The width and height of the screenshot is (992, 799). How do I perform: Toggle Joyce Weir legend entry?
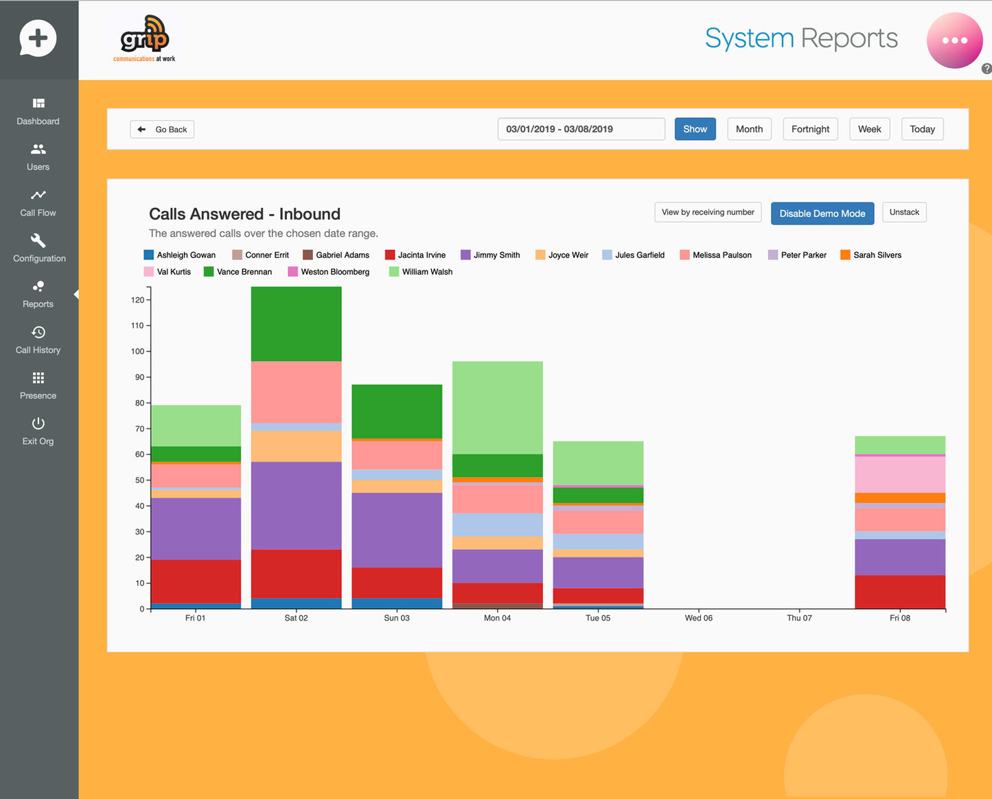pyautogui.click(x=562, y=255)
